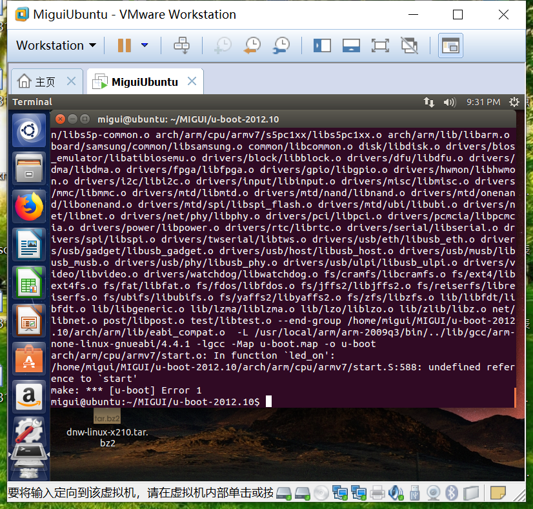Open the Ubuntu sound volume indicator
The image size is (533, 509).
(x=449, y=102)
